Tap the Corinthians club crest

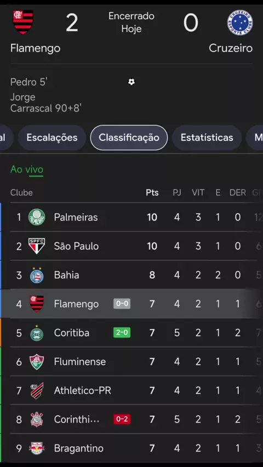coord(37,419)
